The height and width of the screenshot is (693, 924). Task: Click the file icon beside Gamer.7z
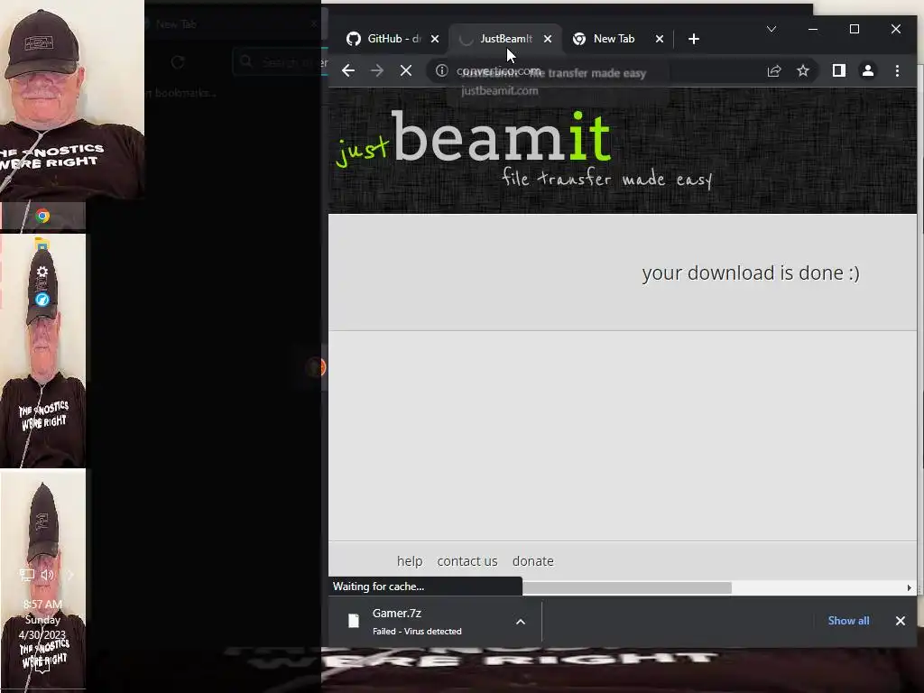click(354, 621)
